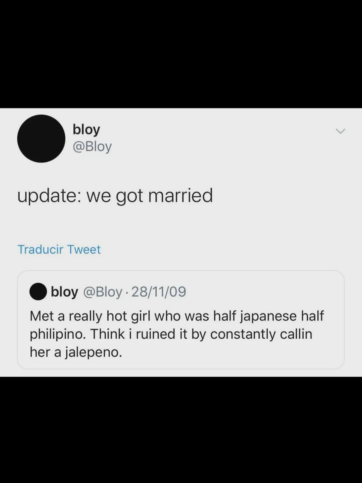Expand the tweet options chevron
This screenshot has height=483, width=362.
pyautogui.click(x=341, y=131)
